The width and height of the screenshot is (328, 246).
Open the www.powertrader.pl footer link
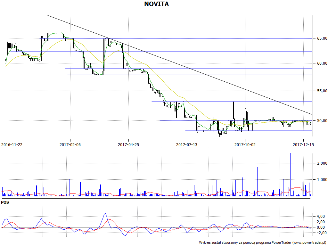(x=309, y=242)
